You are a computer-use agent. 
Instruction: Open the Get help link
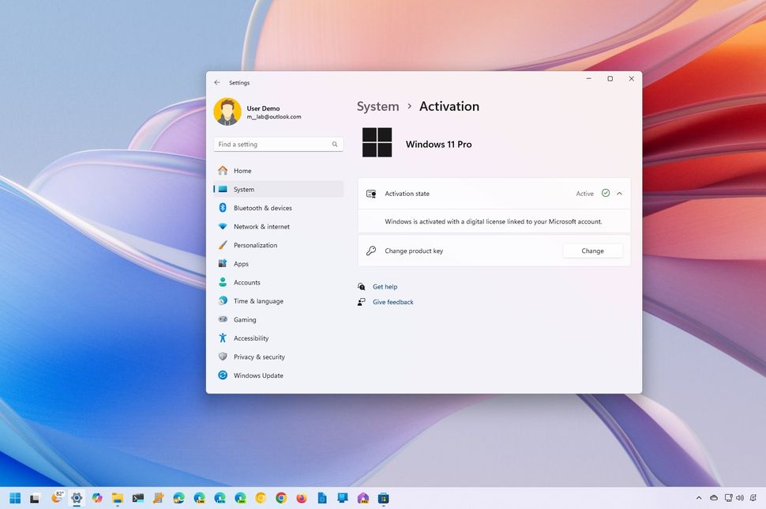point(385,286)
